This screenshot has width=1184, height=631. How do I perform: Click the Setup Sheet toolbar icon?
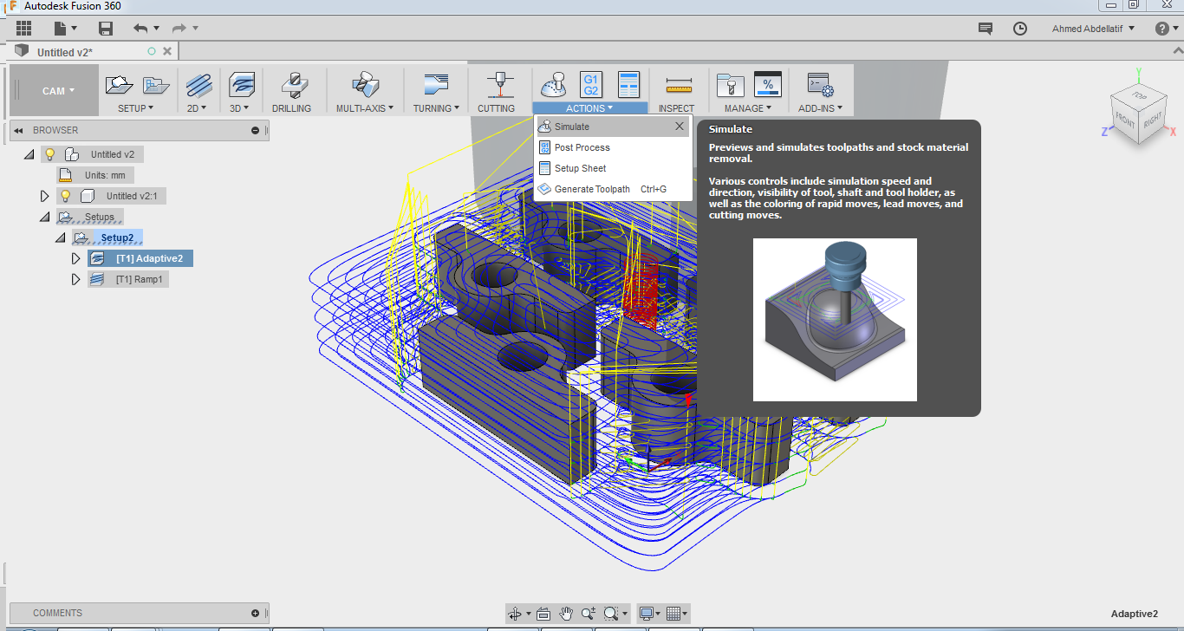[x=628, y=85]
